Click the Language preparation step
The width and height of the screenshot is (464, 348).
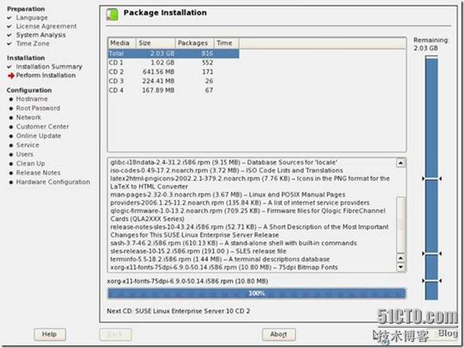32,18
